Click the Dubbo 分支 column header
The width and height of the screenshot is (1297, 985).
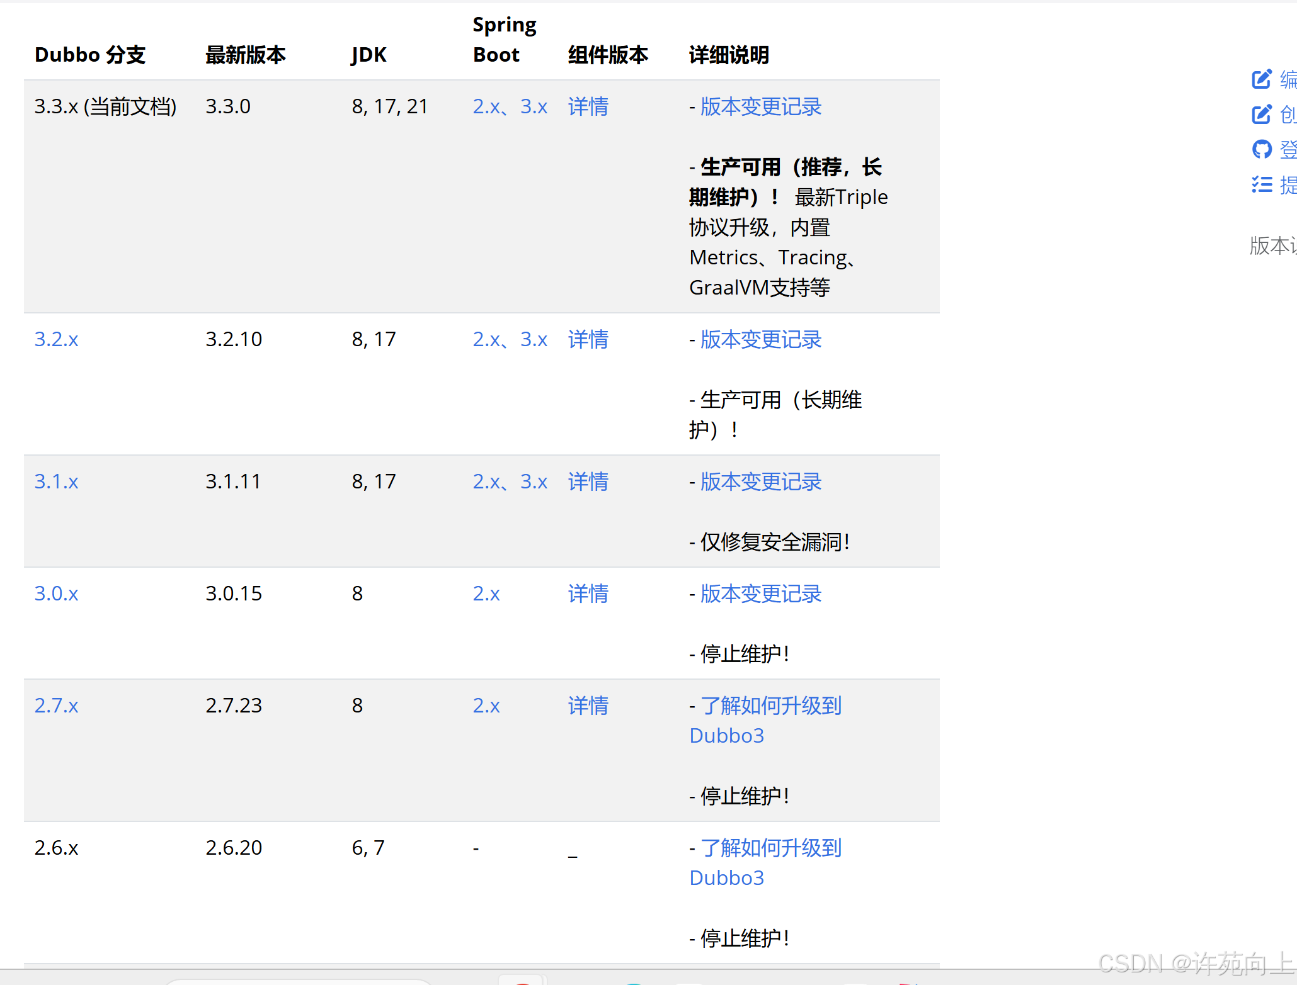[x=90, y=55]
